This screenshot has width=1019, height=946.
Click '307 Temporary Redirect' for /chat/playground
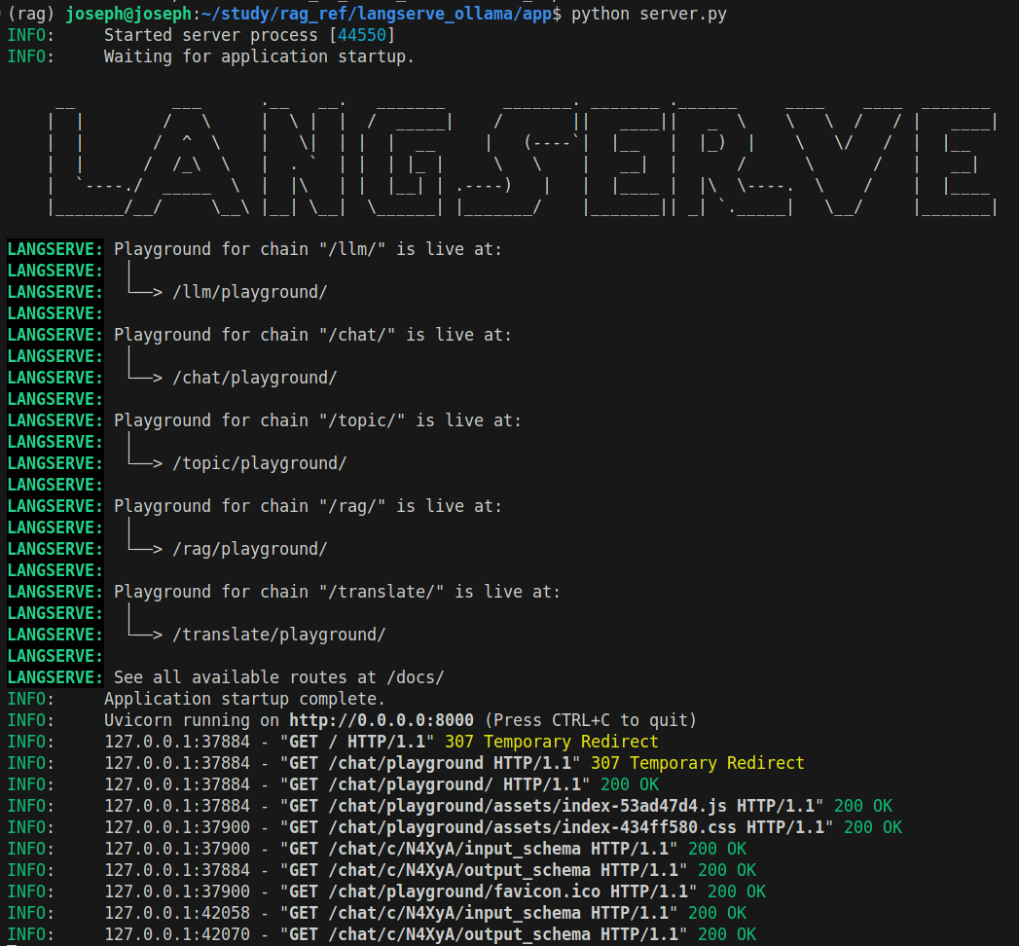(x=697, y=763)
